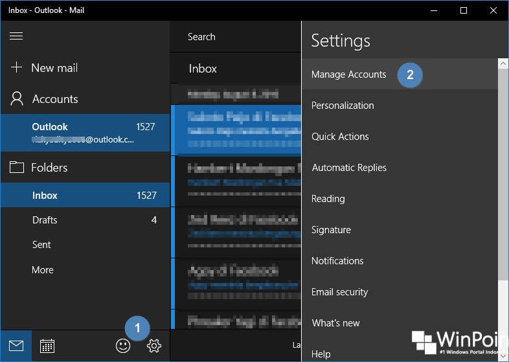Close the Mail window
The image size is (509, 362).
coord(493,10)
